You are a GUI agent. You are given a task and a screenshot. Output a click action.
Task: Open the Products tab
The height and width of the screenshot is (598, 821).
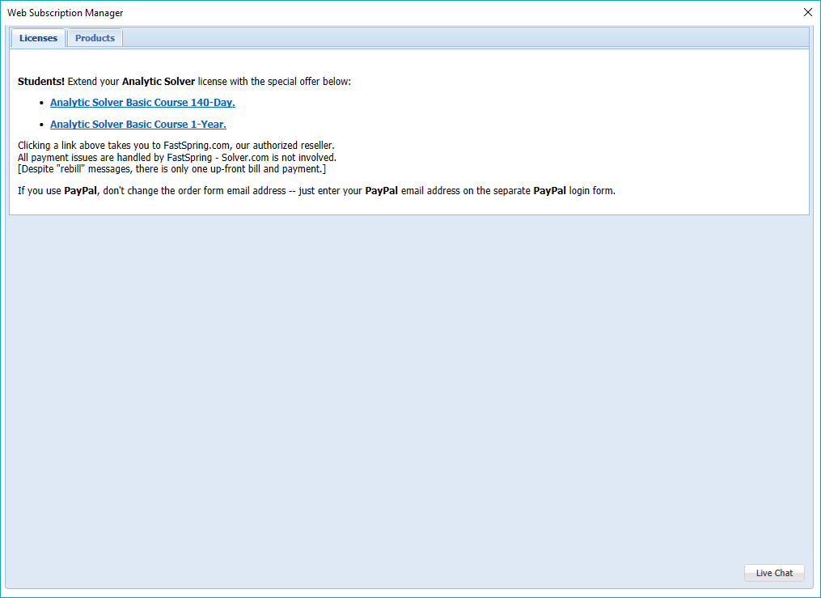click(x=95, y=38)
